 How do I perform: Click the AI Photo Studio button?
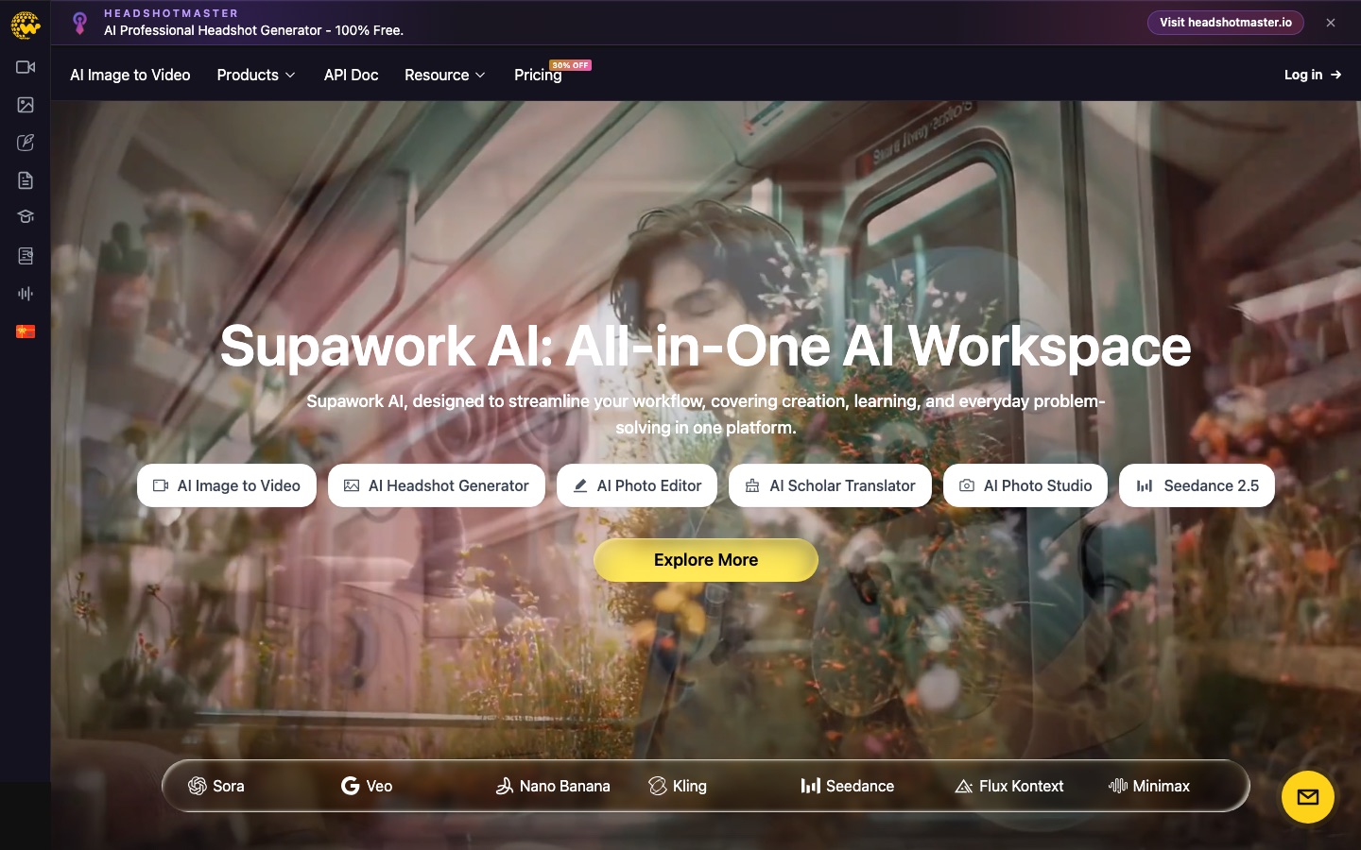pyautogui.click(x=1025, y=485)
